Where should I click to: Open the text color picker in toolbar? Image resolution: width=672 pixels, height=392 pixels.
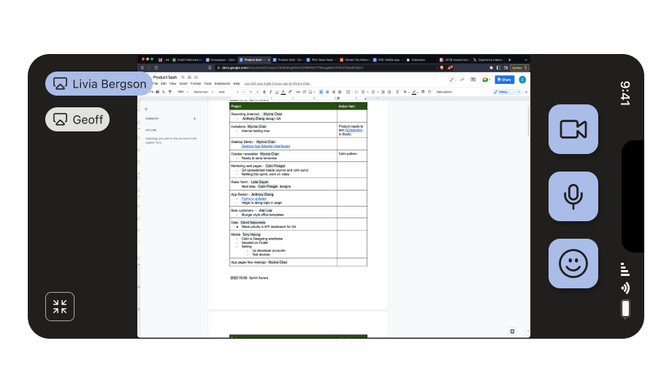click(x=282, y=92)
